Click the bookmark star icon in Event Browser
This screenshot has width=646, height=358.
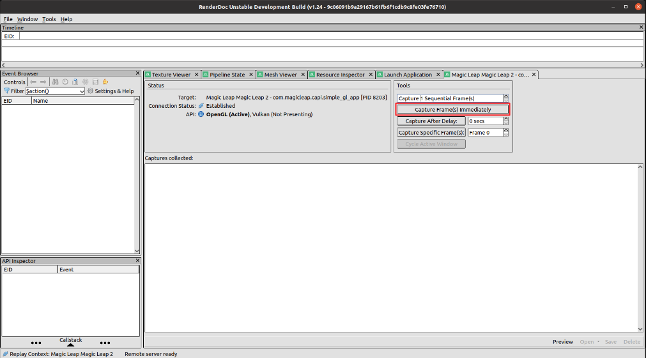click(105, 82)
